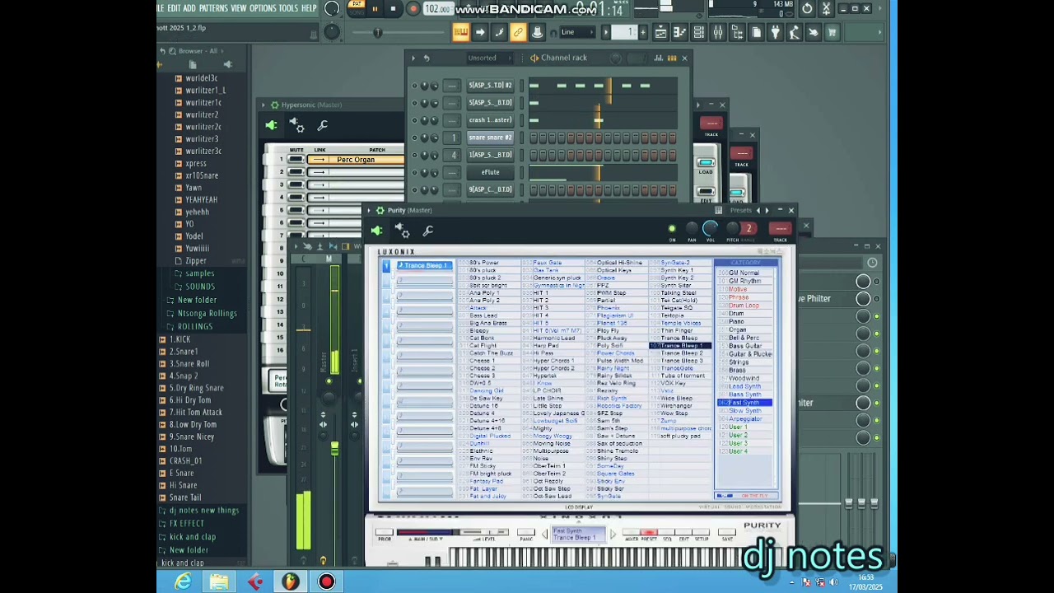This screenshot has width=1054, height=593.
Task: Toggle the Purity green speaker icon
Action: click(376, 231)
